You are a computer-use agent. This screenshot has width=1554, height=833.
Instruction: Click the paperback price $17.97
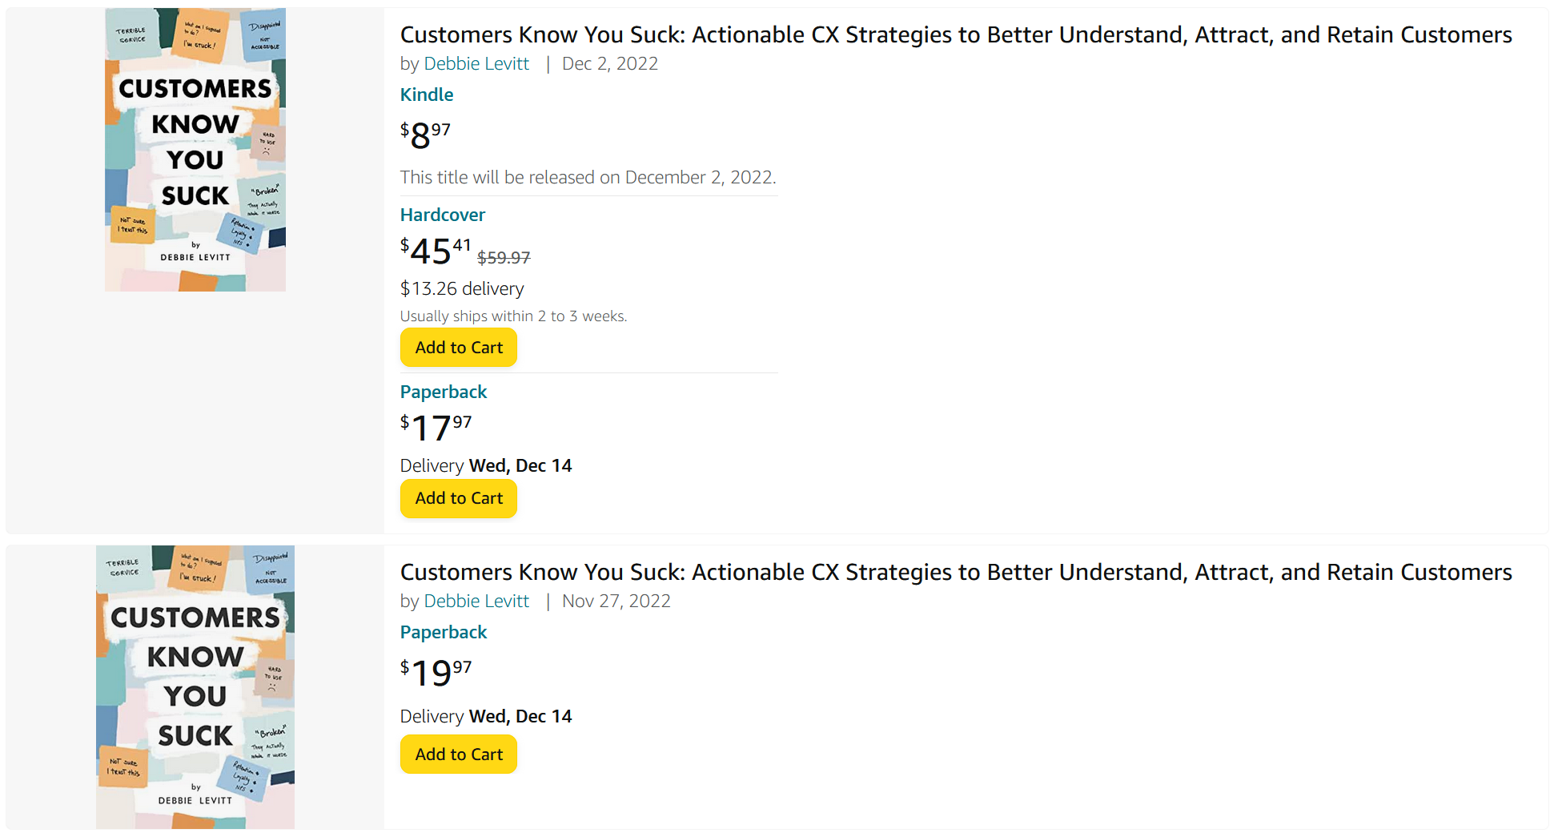436,427
